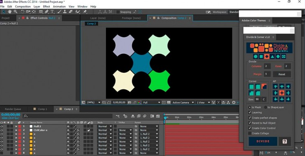Set the center anchor point in AP grid
This screenshot has height=156, width=305.
point(282,93)
